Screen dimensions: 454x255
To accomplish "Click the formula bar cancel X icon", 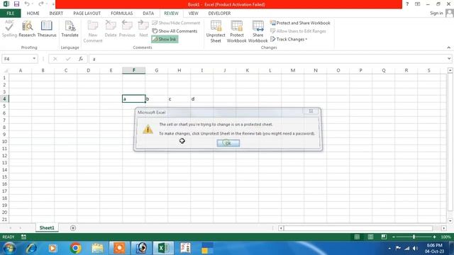I will (x=55, y=59).
